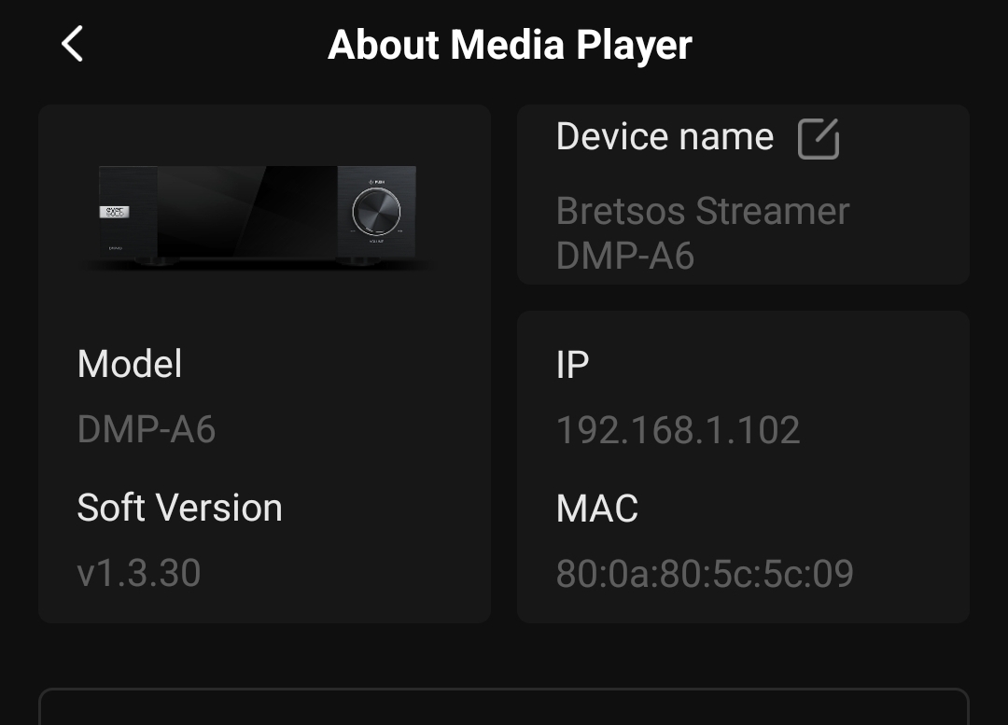Go back using the top-left arrow

pos(72,44)
